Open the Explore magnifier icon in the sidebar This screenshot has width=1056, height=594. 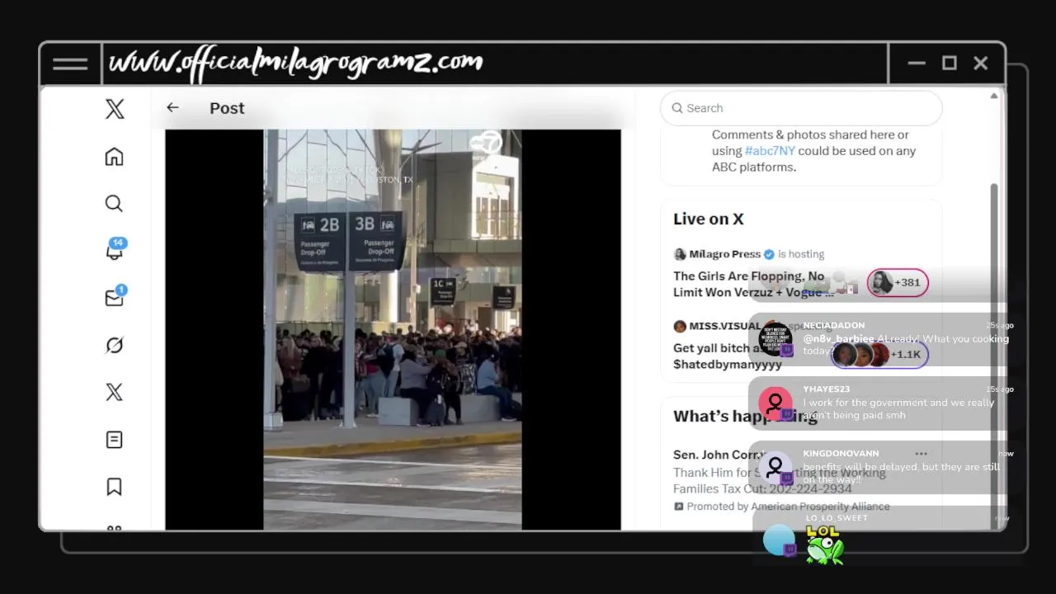point(114,204)
